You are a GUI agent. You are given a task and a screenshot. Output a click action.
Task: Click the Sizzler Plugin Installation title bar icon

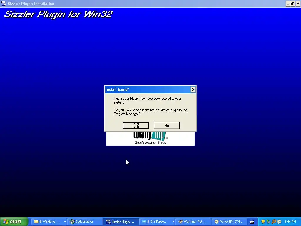click(4, 4)
